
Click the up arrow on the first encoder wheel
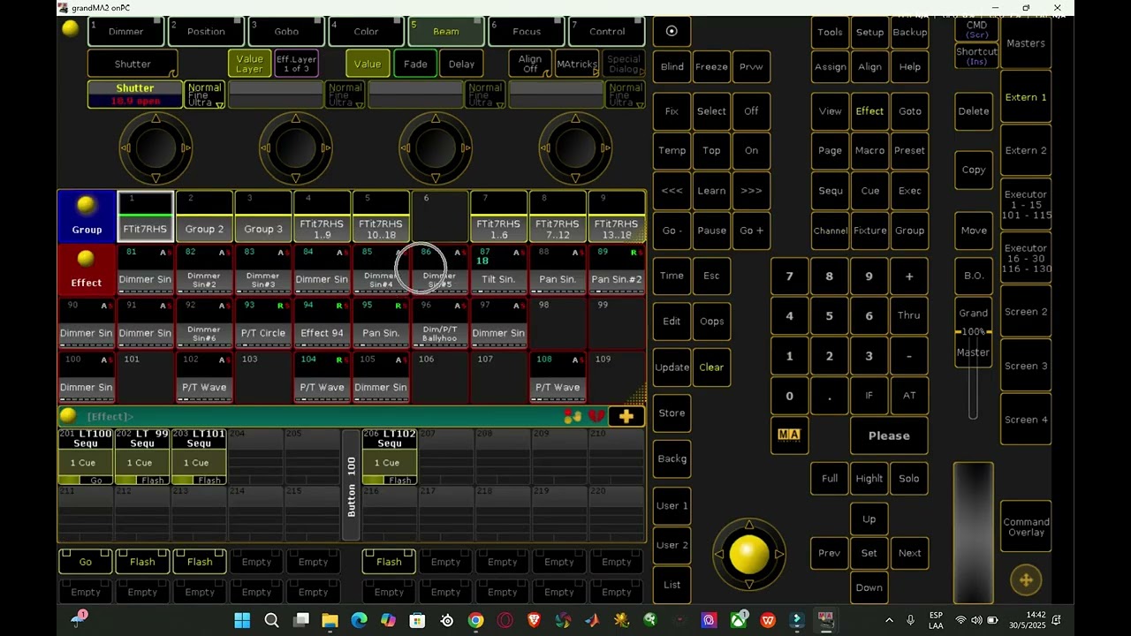coord(156,118)
